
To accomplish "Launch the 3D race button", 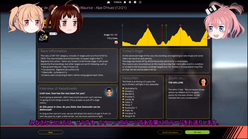I will tap(197, 132).
